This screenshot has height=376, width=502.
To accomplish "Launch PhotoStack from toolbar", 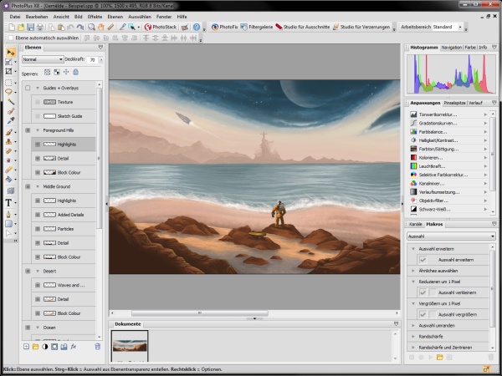I will (160, 28).
